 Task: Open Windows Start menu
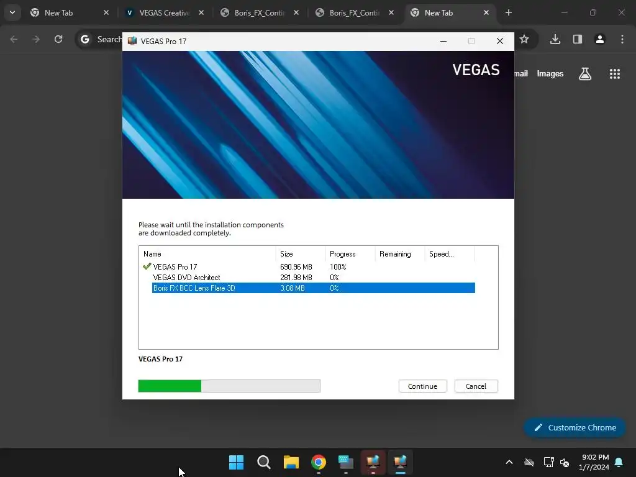coord(237,461)
